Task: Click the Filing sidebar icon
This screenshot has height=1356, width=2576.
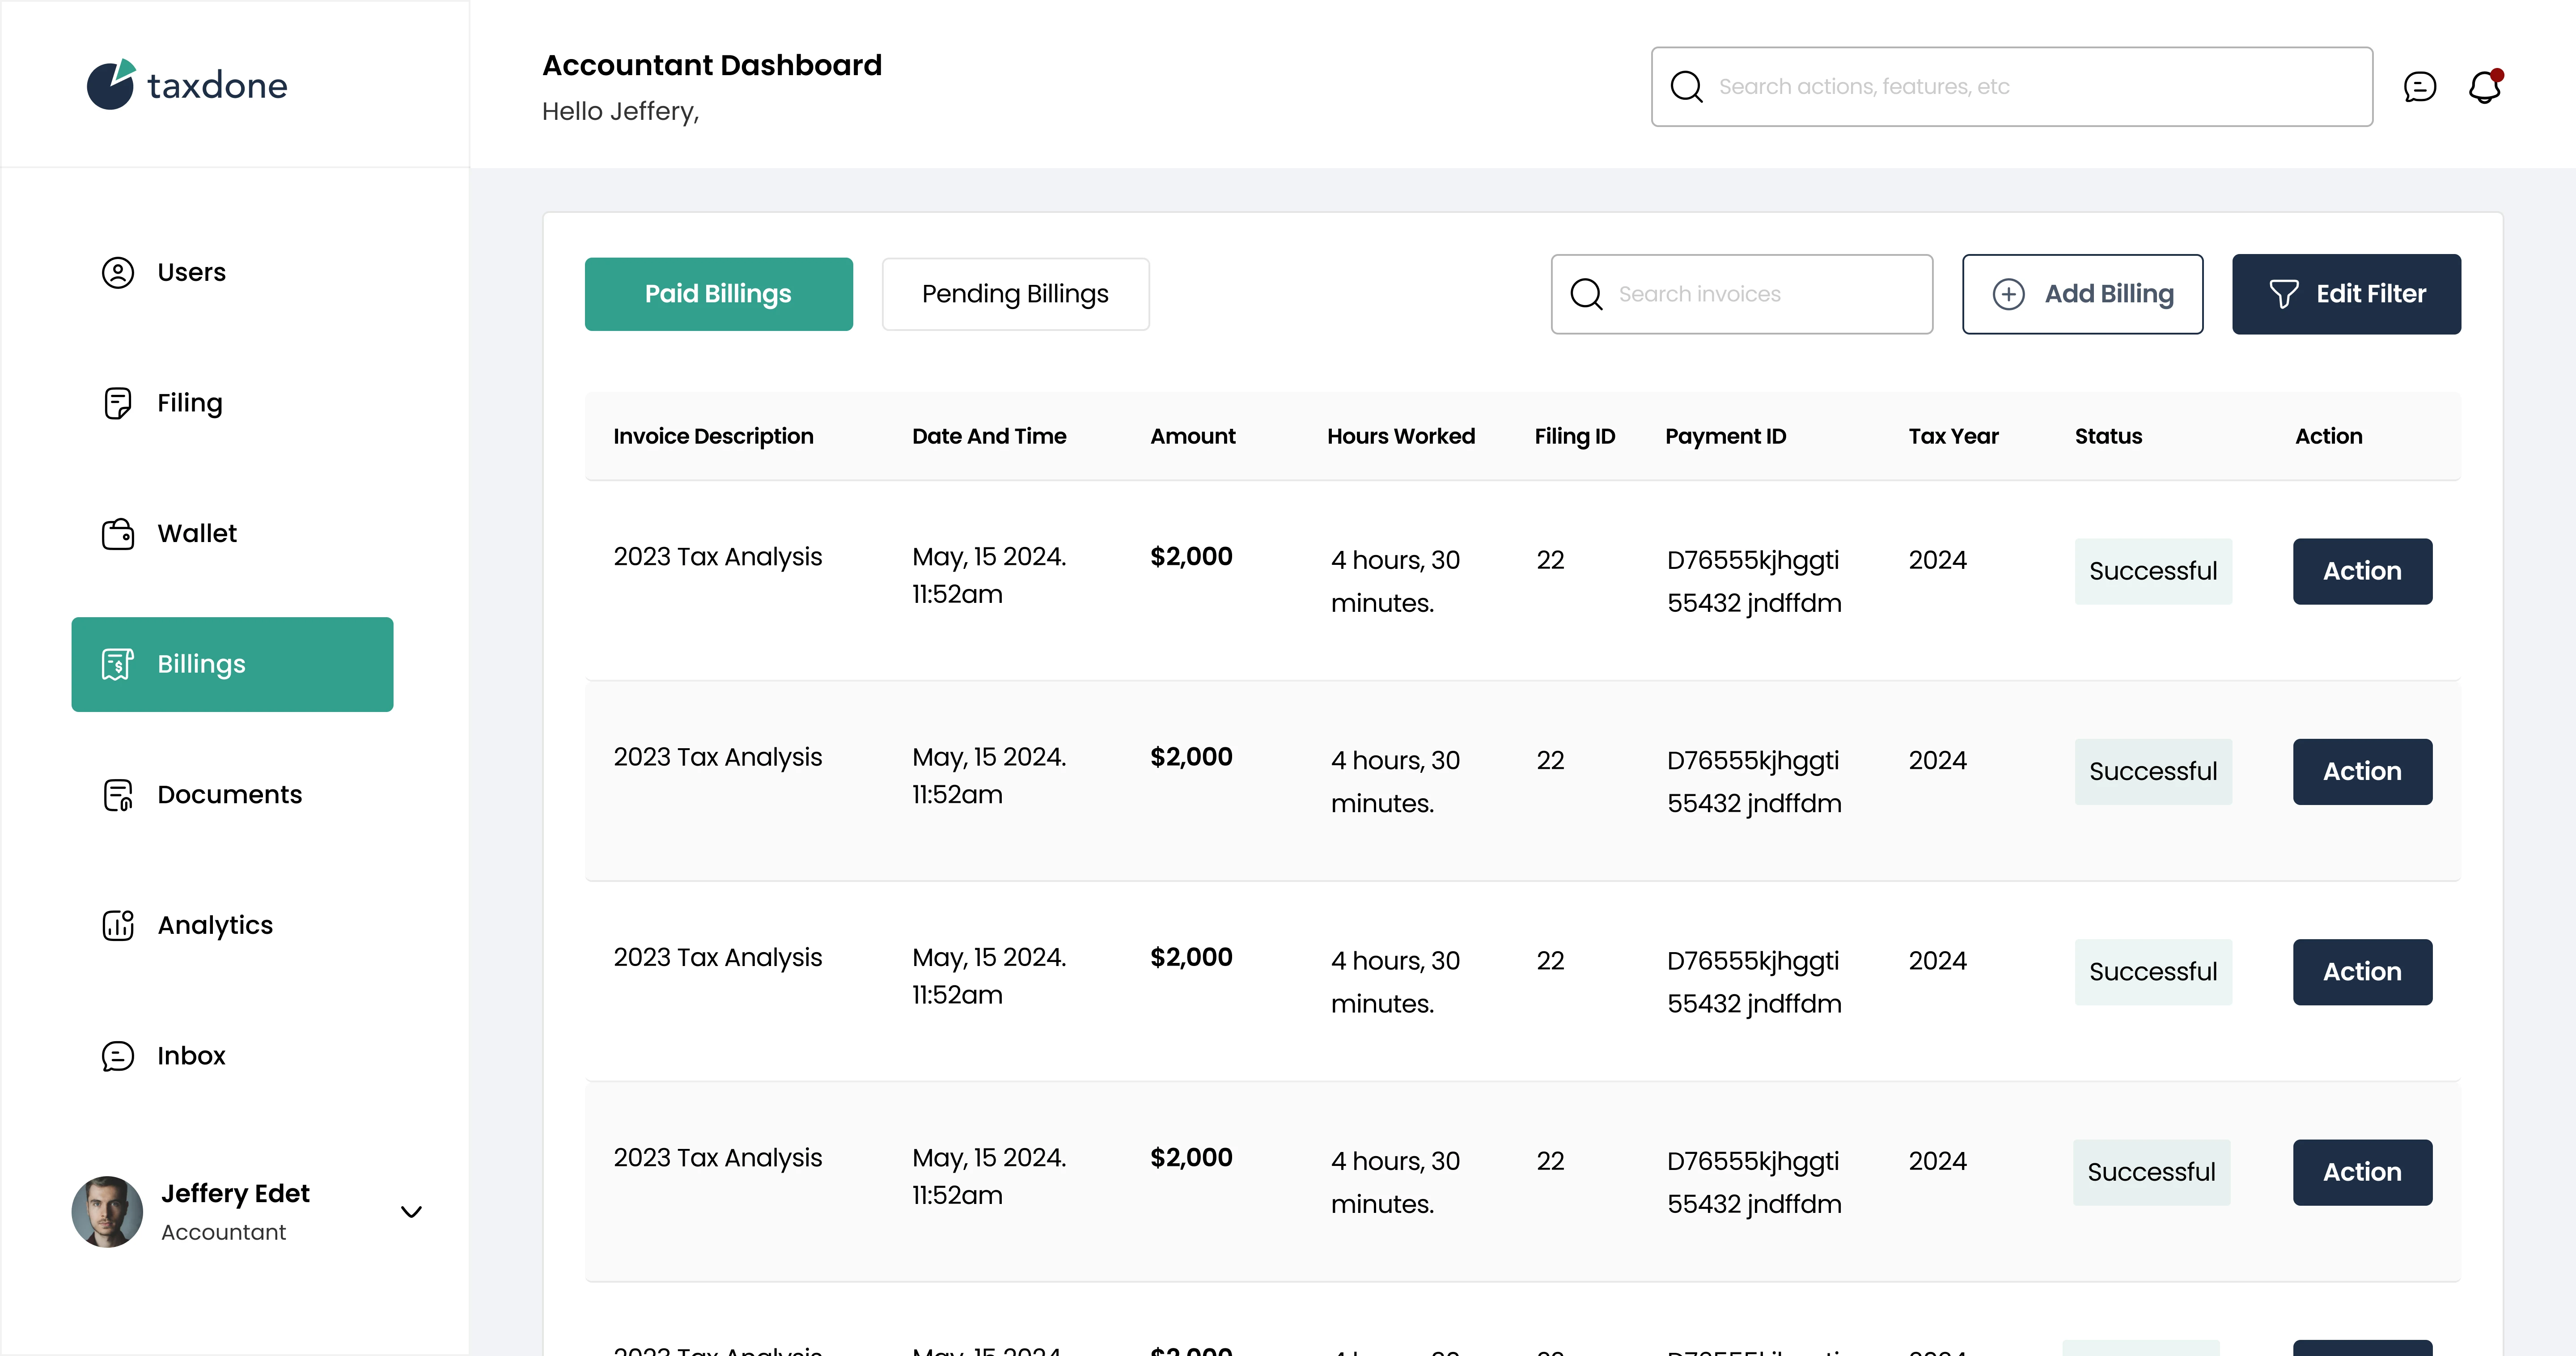Action: pyautogui.click(x=118, y=403)
